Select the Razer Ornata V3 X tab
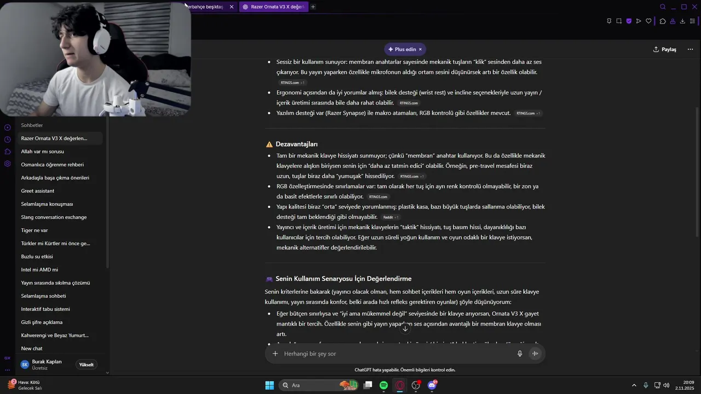 273,7
